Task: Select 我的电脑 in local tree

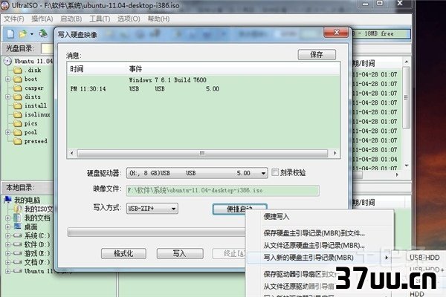Action: click(x=27, y=200)
